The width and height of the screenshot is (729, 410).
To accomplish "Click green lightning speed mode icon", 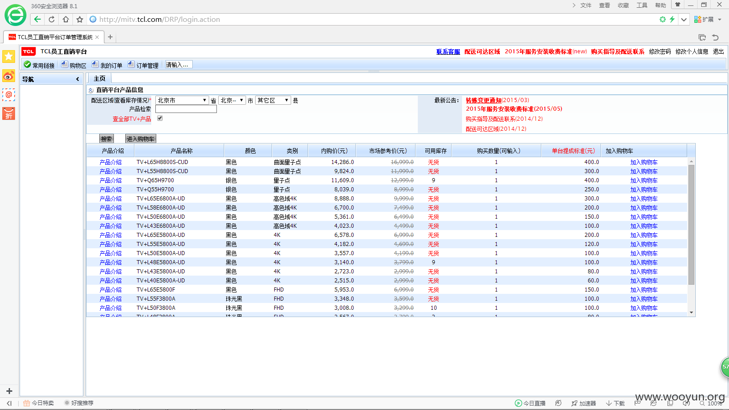I will (x=672, y=19).
